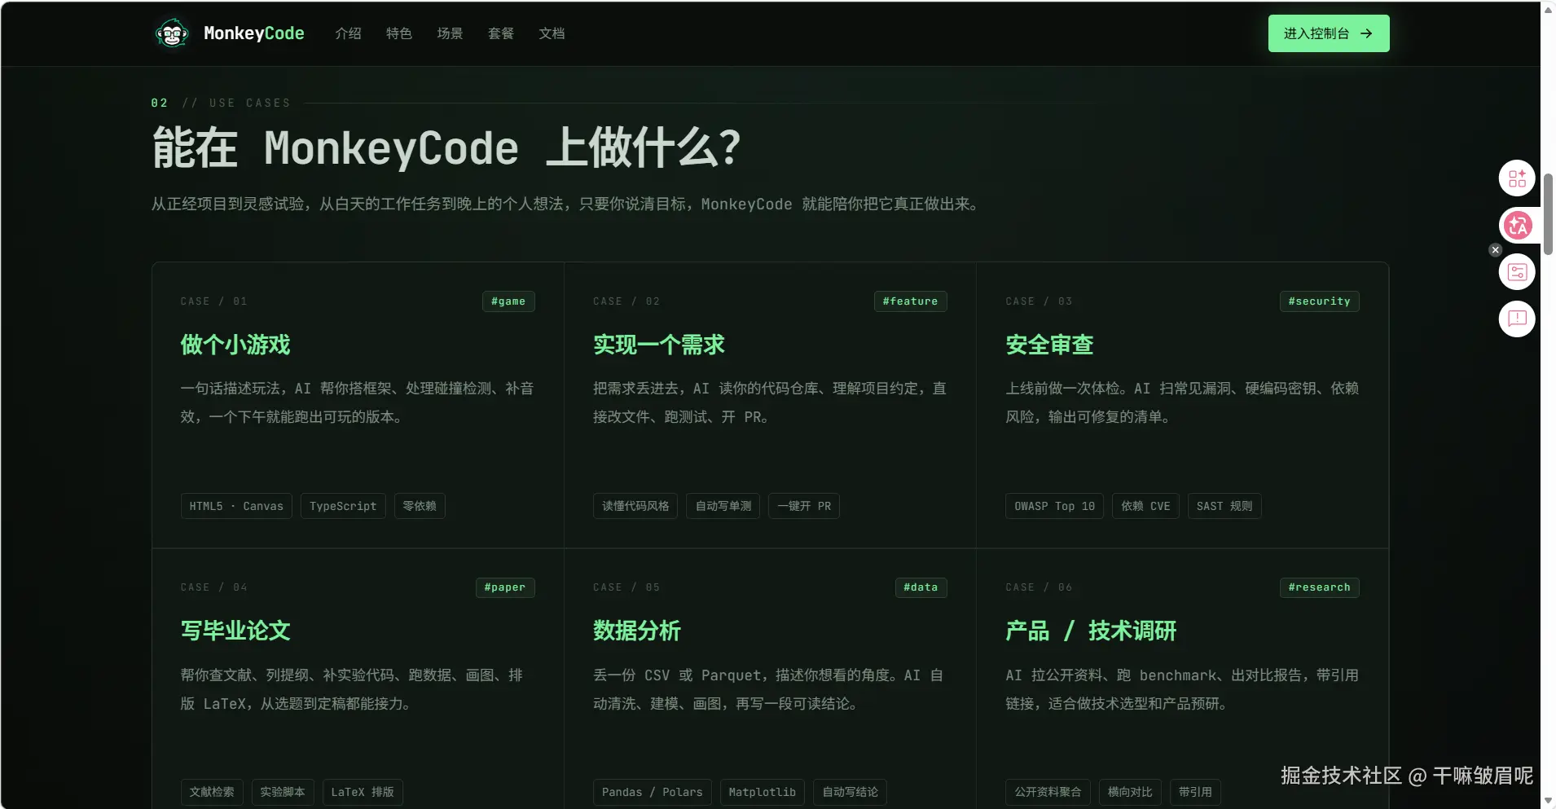Click the 横向对比 chip

click(1130, 792)
